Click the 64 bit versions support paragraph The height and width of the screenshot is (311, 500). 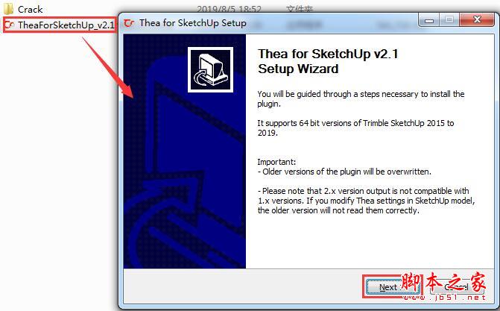[x=355, y=128]
